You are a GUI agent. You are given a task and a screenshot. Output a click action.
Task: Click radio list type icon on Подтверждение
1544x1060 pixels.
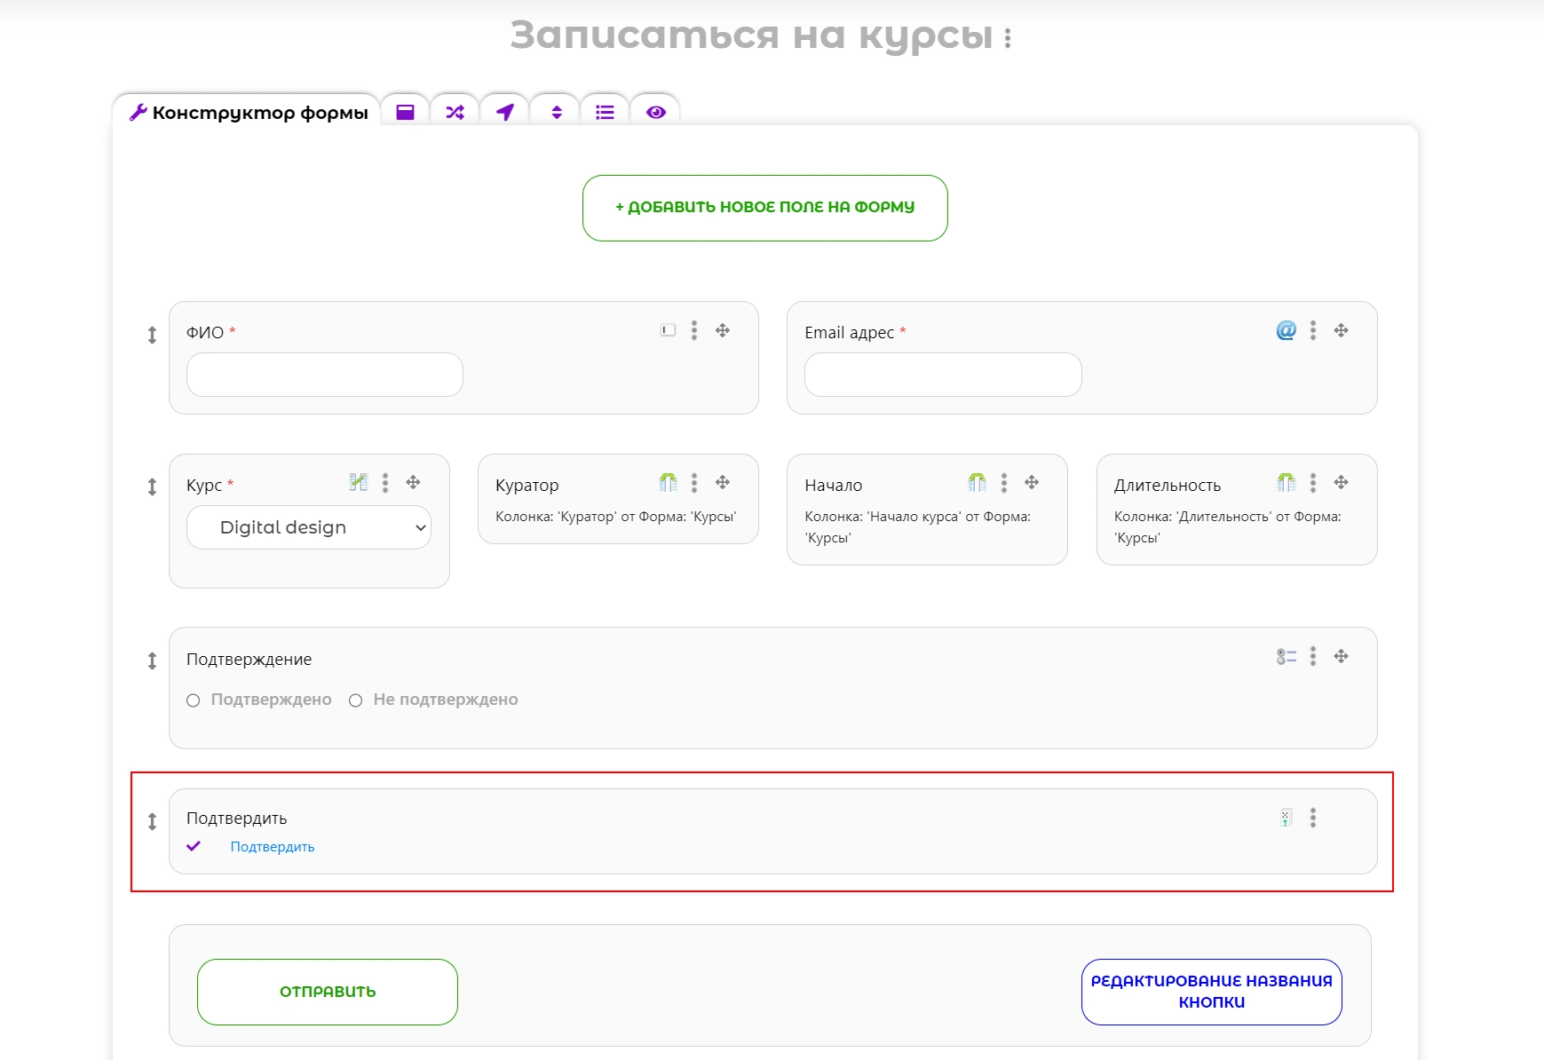1287,657
